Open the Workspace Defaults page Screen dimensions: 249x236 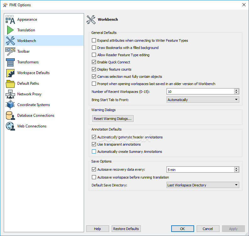click(33, 73)
